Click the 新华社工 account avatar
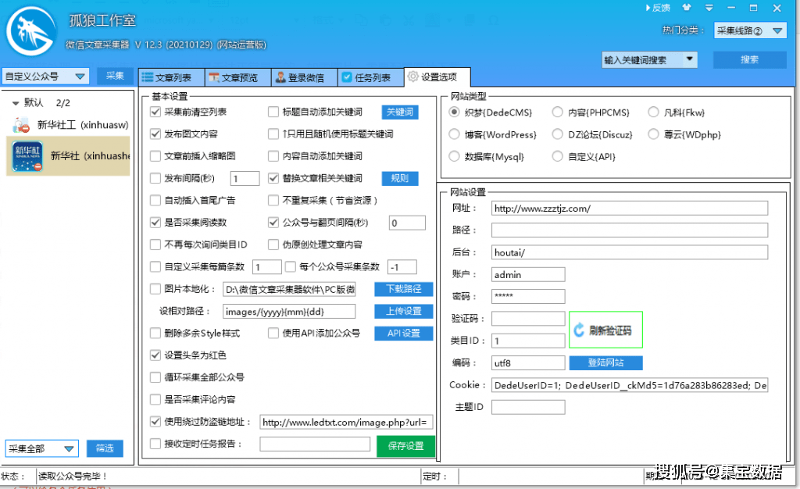The image size is (800, 489). tap(21, 124)
